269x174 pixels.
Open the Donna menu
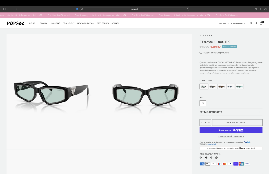[44, 23]
